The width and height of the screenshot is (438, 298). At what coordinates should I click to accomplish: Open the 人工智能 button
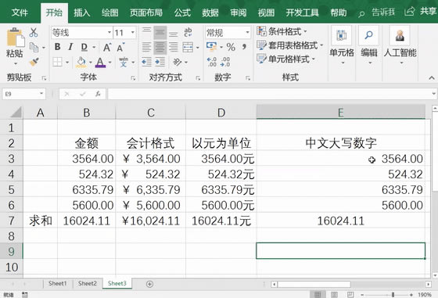click(400, 45)
